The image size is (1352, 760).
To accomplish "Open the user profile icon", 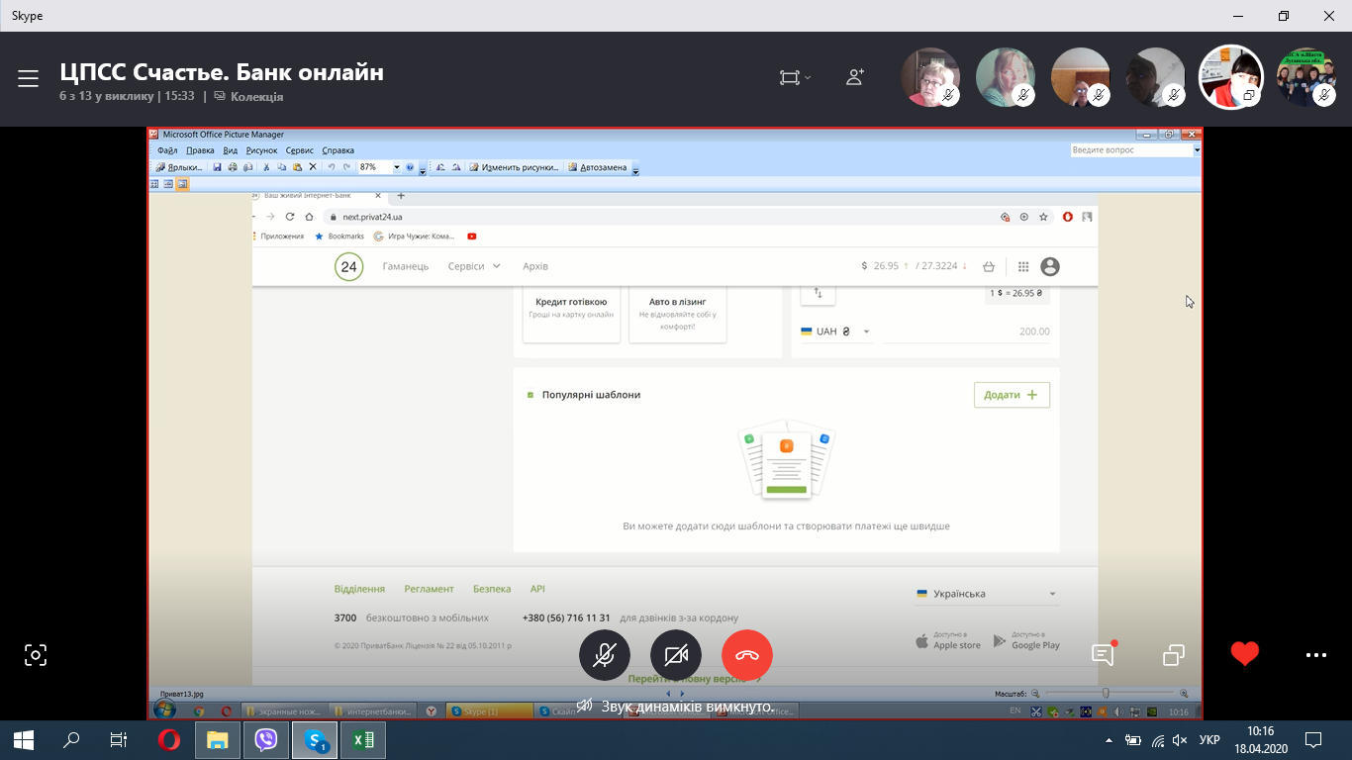I will 1050,266.
